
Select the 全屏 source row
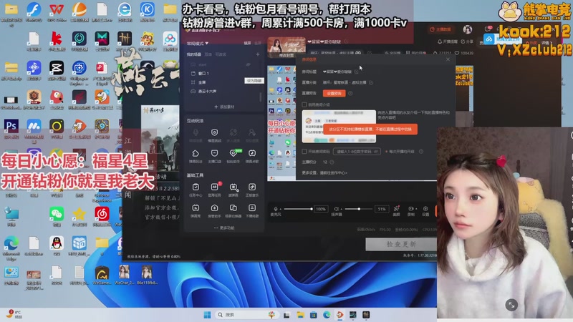click(224, 82)
